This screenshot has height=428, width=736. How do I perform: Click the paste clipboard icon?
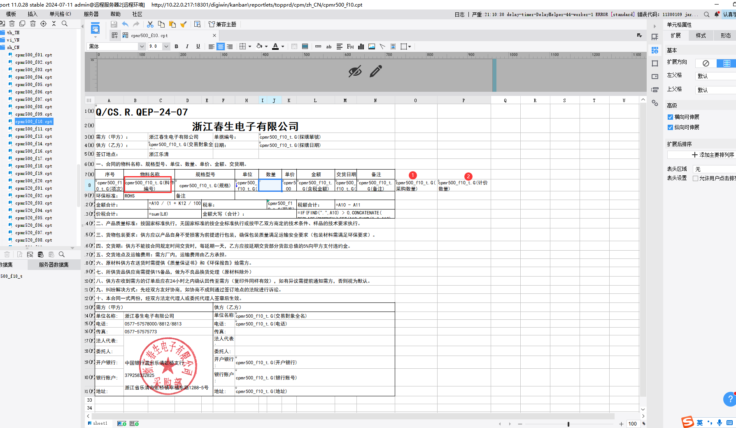(x=172, y=24)
